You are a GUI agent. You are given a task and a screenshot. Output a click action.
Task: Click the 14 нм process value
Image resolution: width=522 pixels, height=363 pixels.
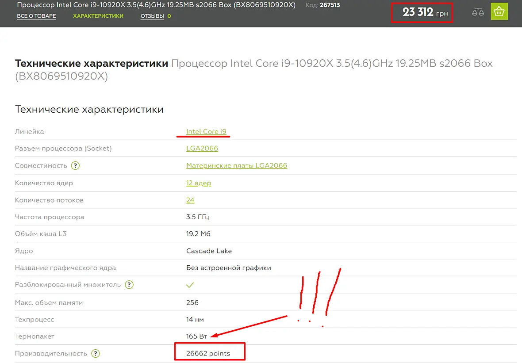pos(195,319)
